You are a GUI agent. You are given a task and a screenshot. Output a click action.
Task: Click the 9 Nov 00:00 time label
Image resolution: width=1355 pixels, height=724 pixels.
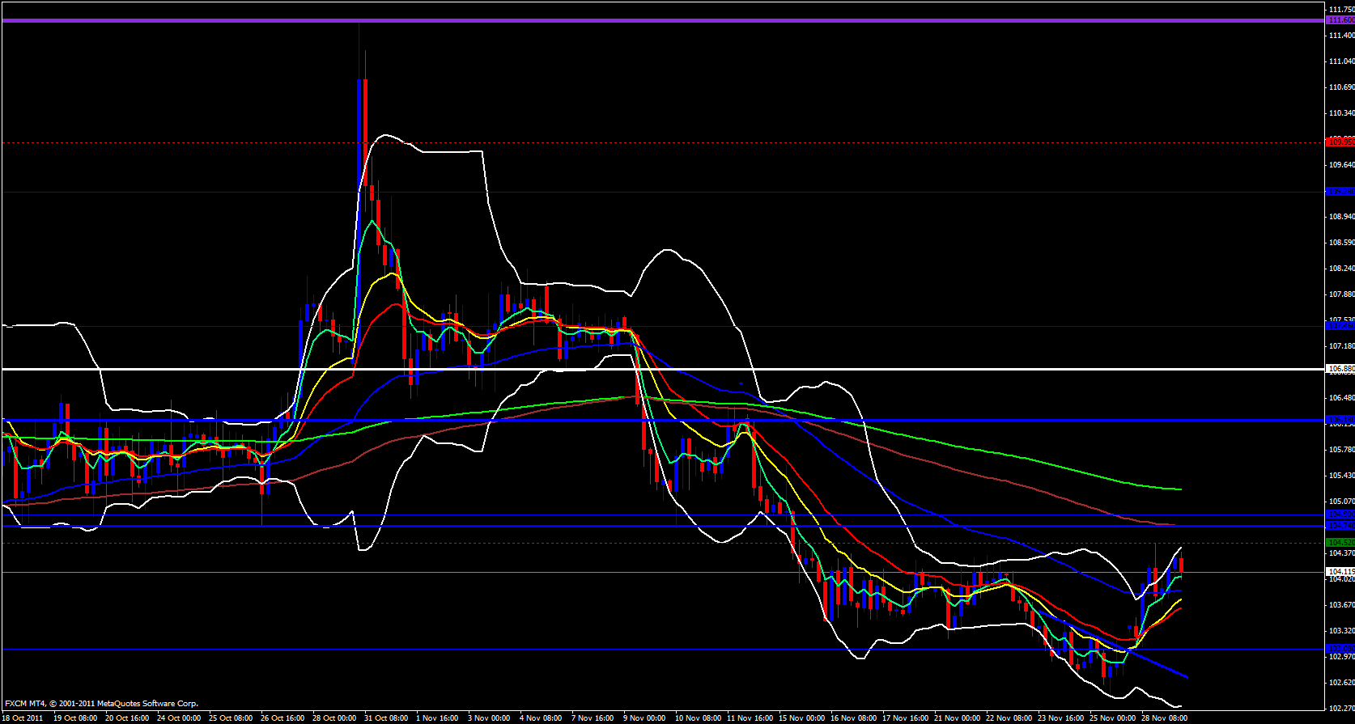[x=644, y=718]
